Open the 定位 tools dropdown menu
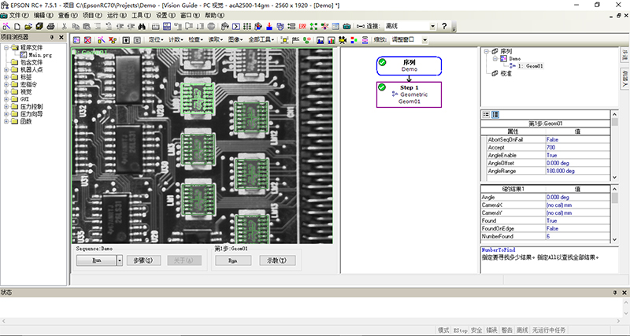Image resolution: width=630 pixels, height=336 pixels. [156, 39]
